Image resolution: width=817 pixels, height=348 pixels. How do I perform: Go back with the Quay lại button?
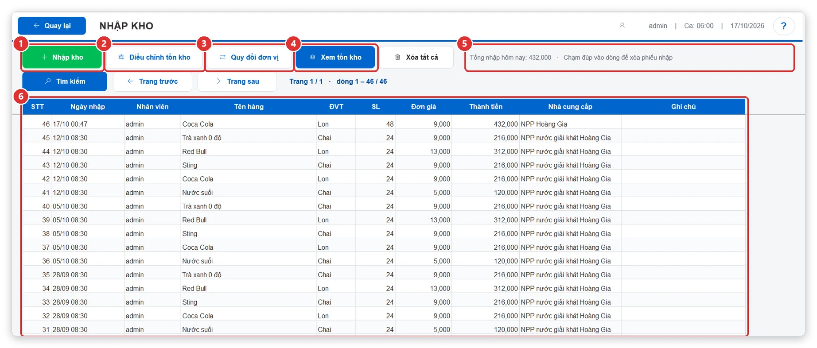[x=52, y=26]
